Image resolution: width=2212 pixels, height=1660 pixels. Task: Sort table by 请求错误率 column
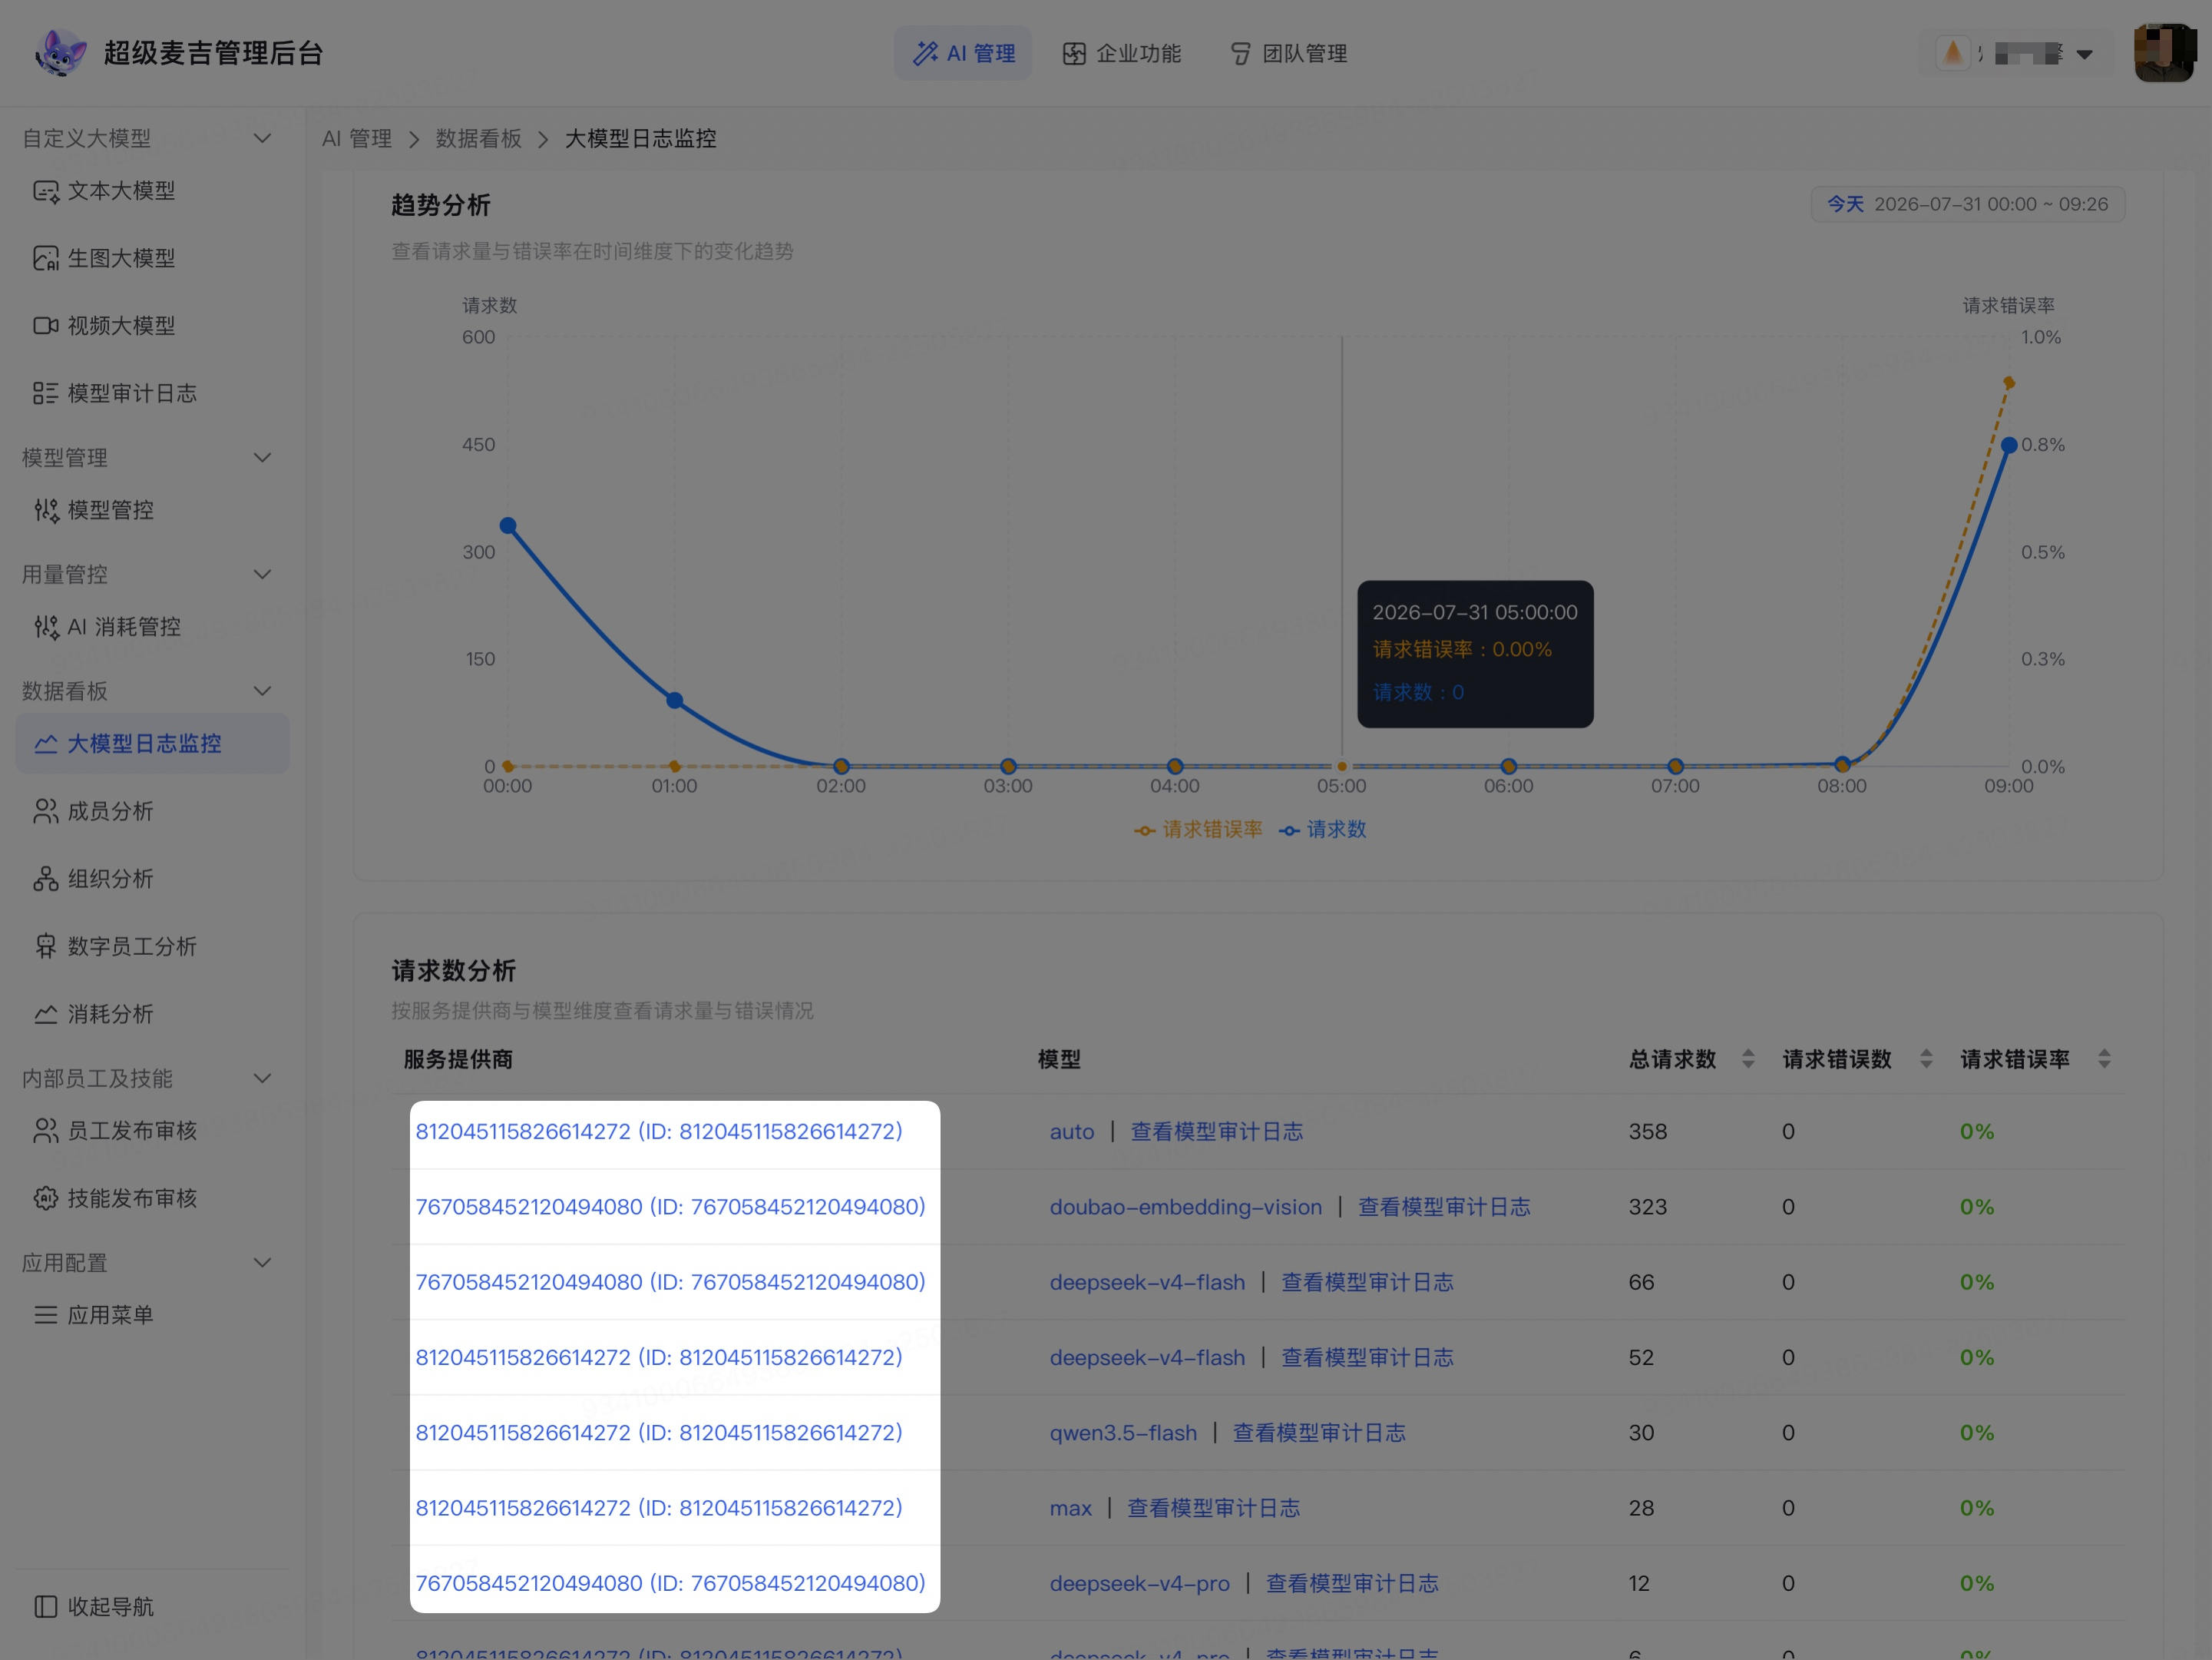point(2104,1059)
